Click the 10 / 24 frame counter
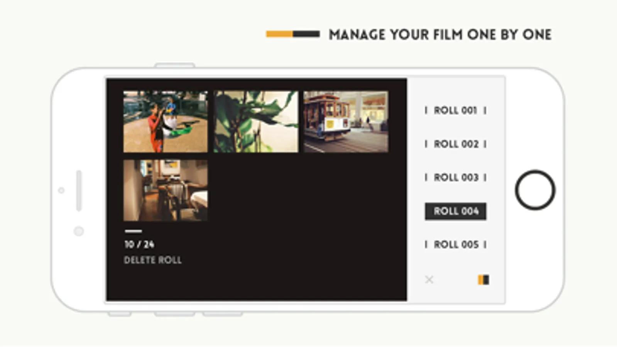Screen dimensions: 617x347 pyautogui.click(x=139, y=244)
